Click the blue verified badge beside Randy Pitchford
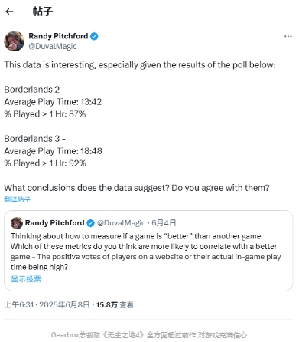Viewport: 299px width, 342px height. tap(94, 36)
